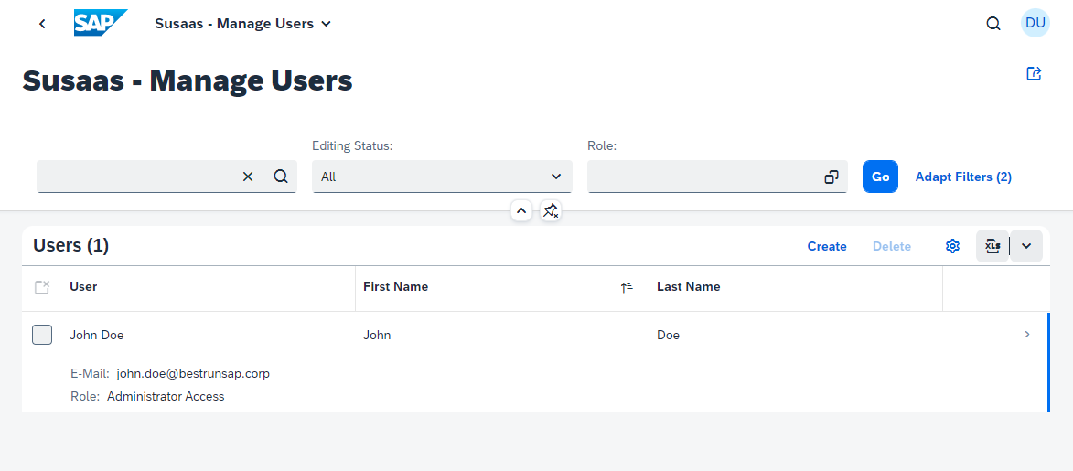The image size is (1073, 471).
Task: Unpin the header with pin icon
Action: pyautogui.click(x=550, y=211)
